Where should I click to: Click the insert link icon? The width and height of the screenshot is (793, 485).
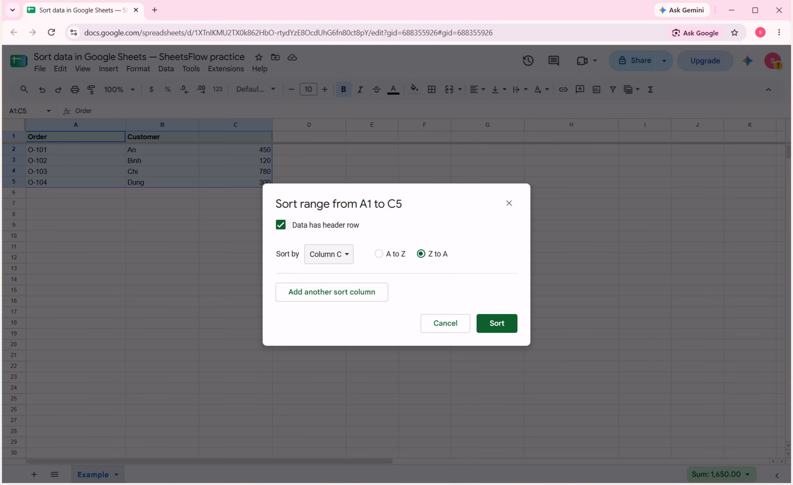click(x=563, y=89)
